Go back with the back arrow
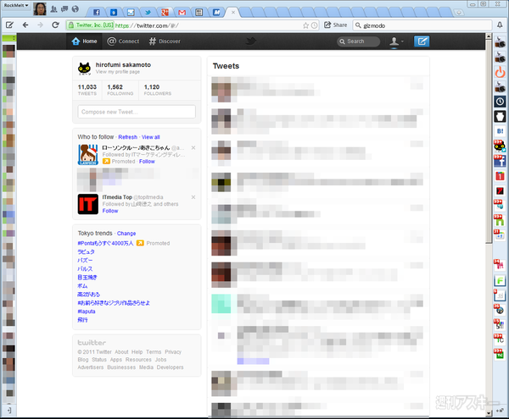The height and width of the screenshot is (419, 509). tap(25, 25)
